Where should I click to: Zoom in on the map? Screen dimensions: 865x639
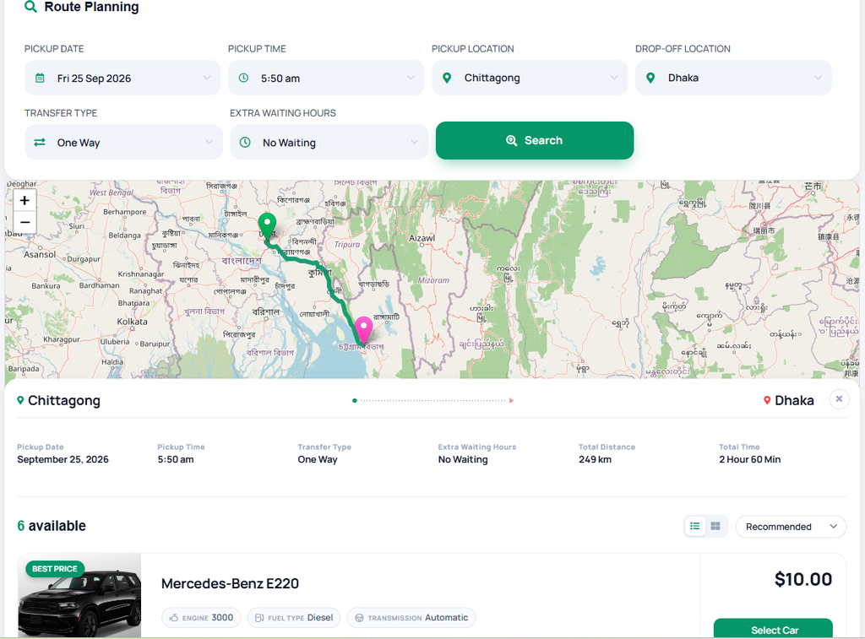click(24, 200)
